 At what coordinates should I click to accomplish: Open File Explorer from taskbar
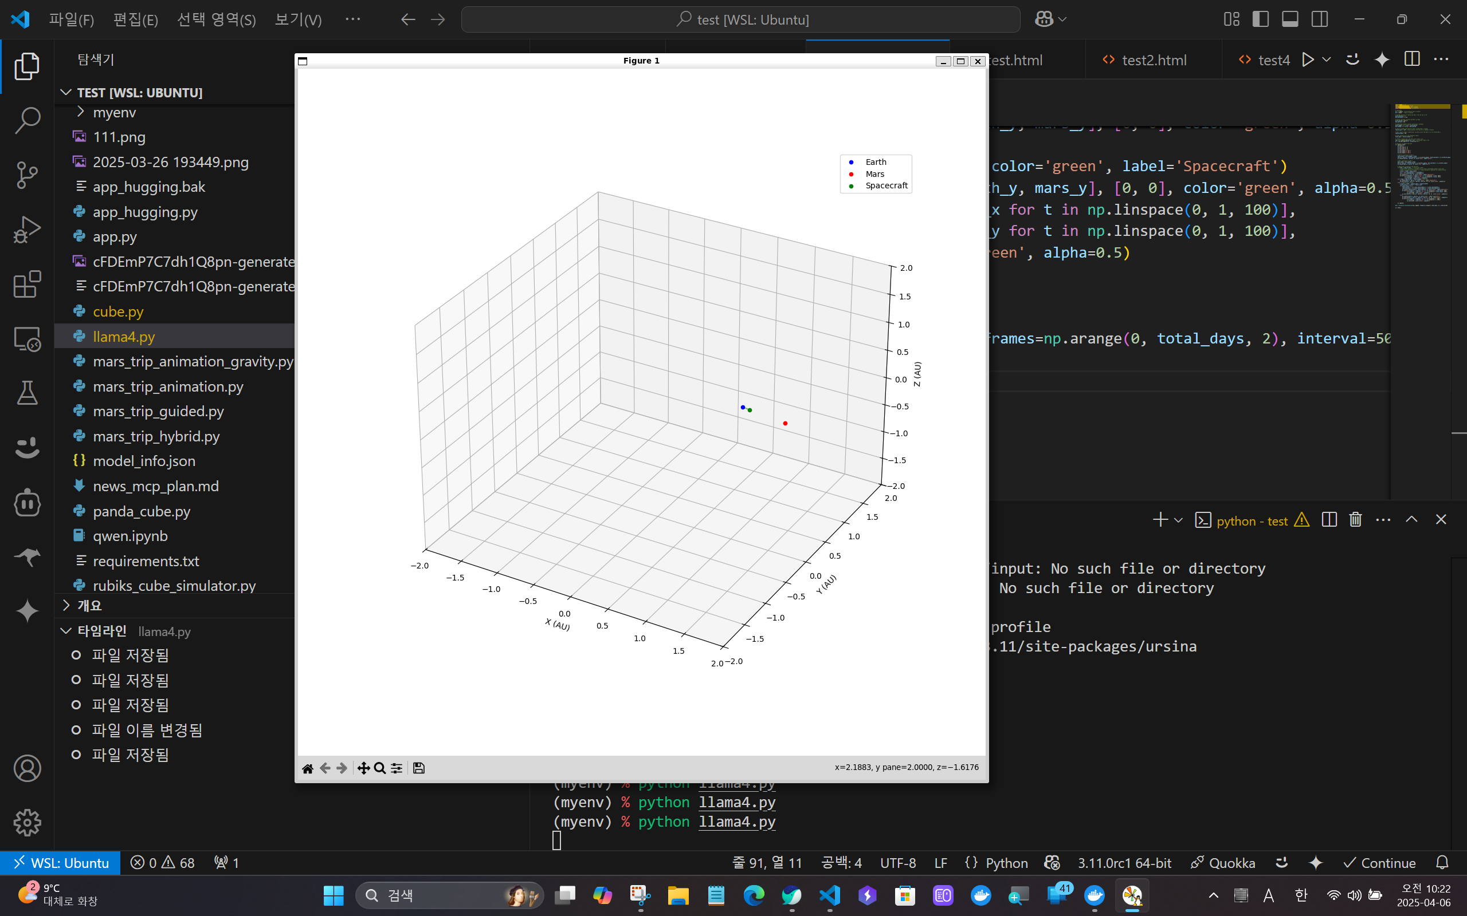678,895
